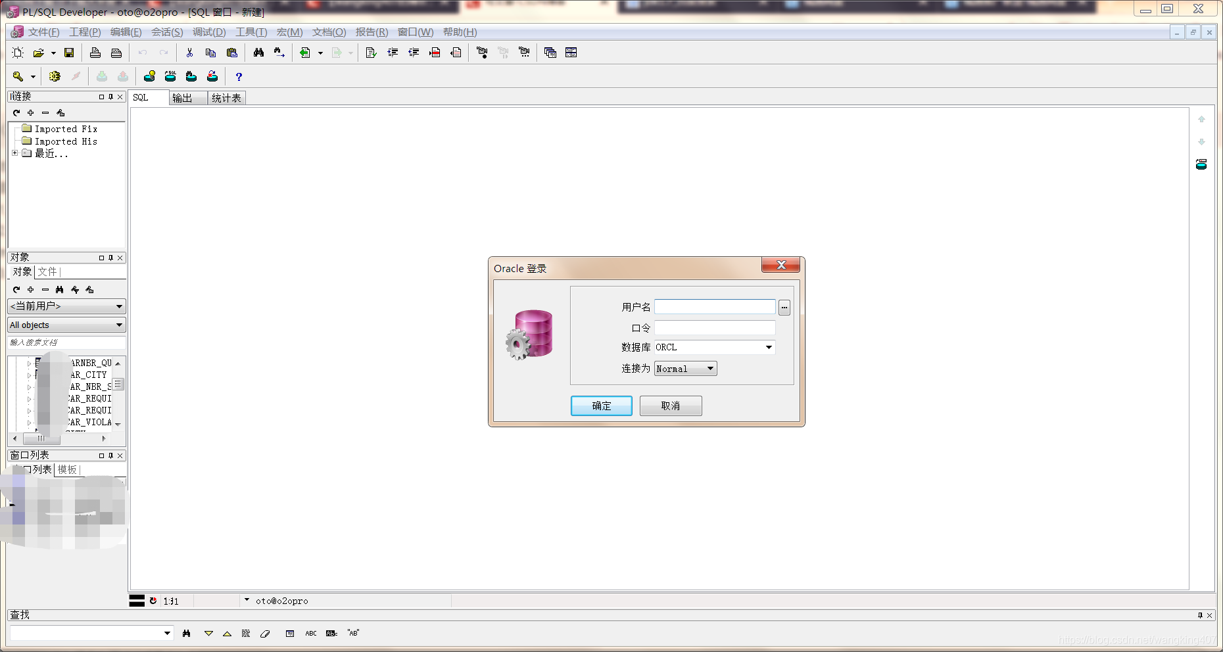Viewport: 1223px width, 652px height.
Task: Click the 口令 password field
Action: [x=715, y=327]
